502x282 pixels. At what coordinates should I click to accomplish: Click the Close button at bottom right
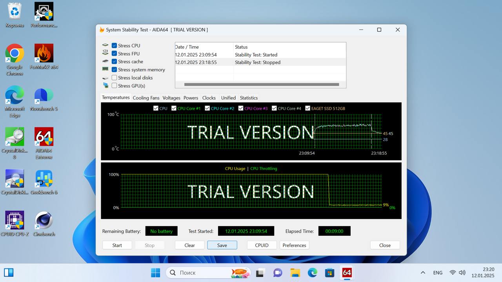click(x=385, y=245)
